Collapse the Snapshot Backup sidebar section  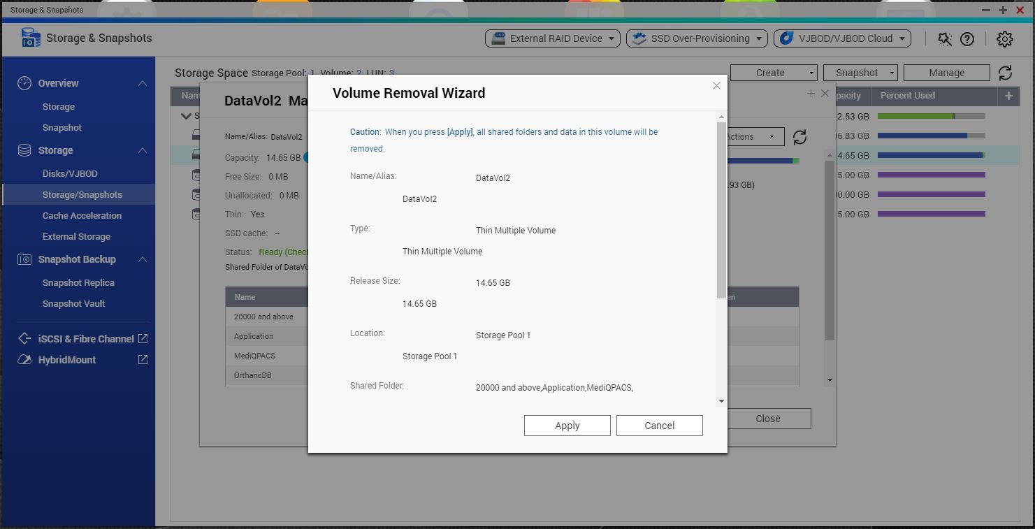[143, 259]
